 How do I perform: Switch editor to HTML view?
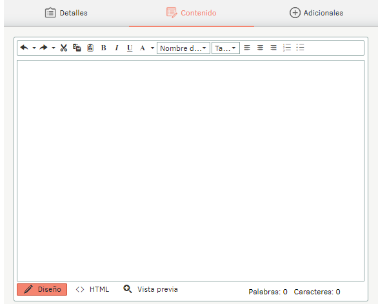pyautogui.click(x=92, y=289)
